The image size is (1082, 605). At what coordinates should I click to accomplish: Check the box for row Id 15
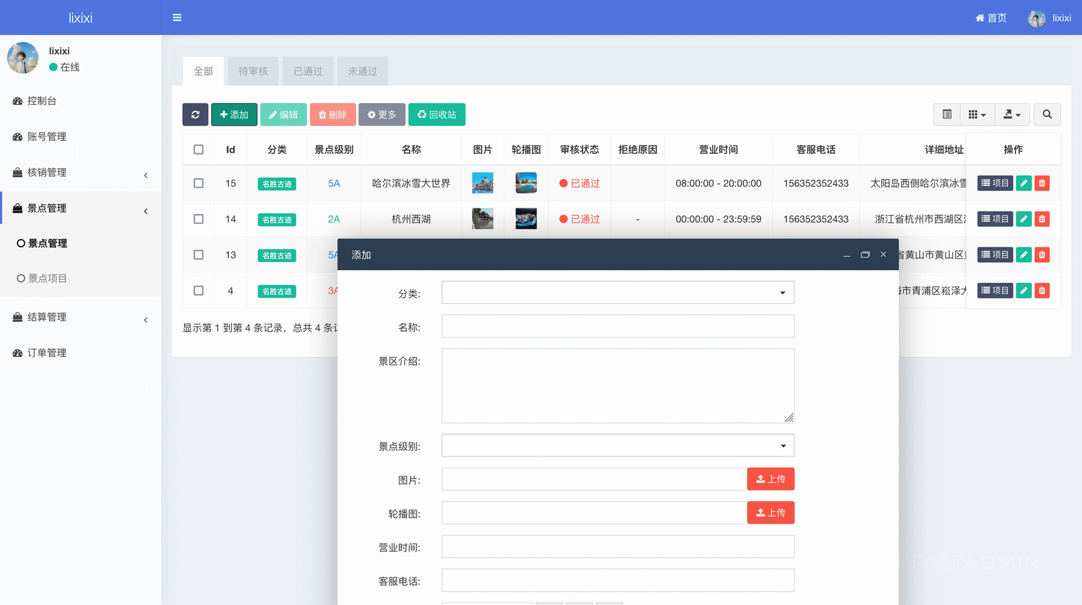click(198, 183)
